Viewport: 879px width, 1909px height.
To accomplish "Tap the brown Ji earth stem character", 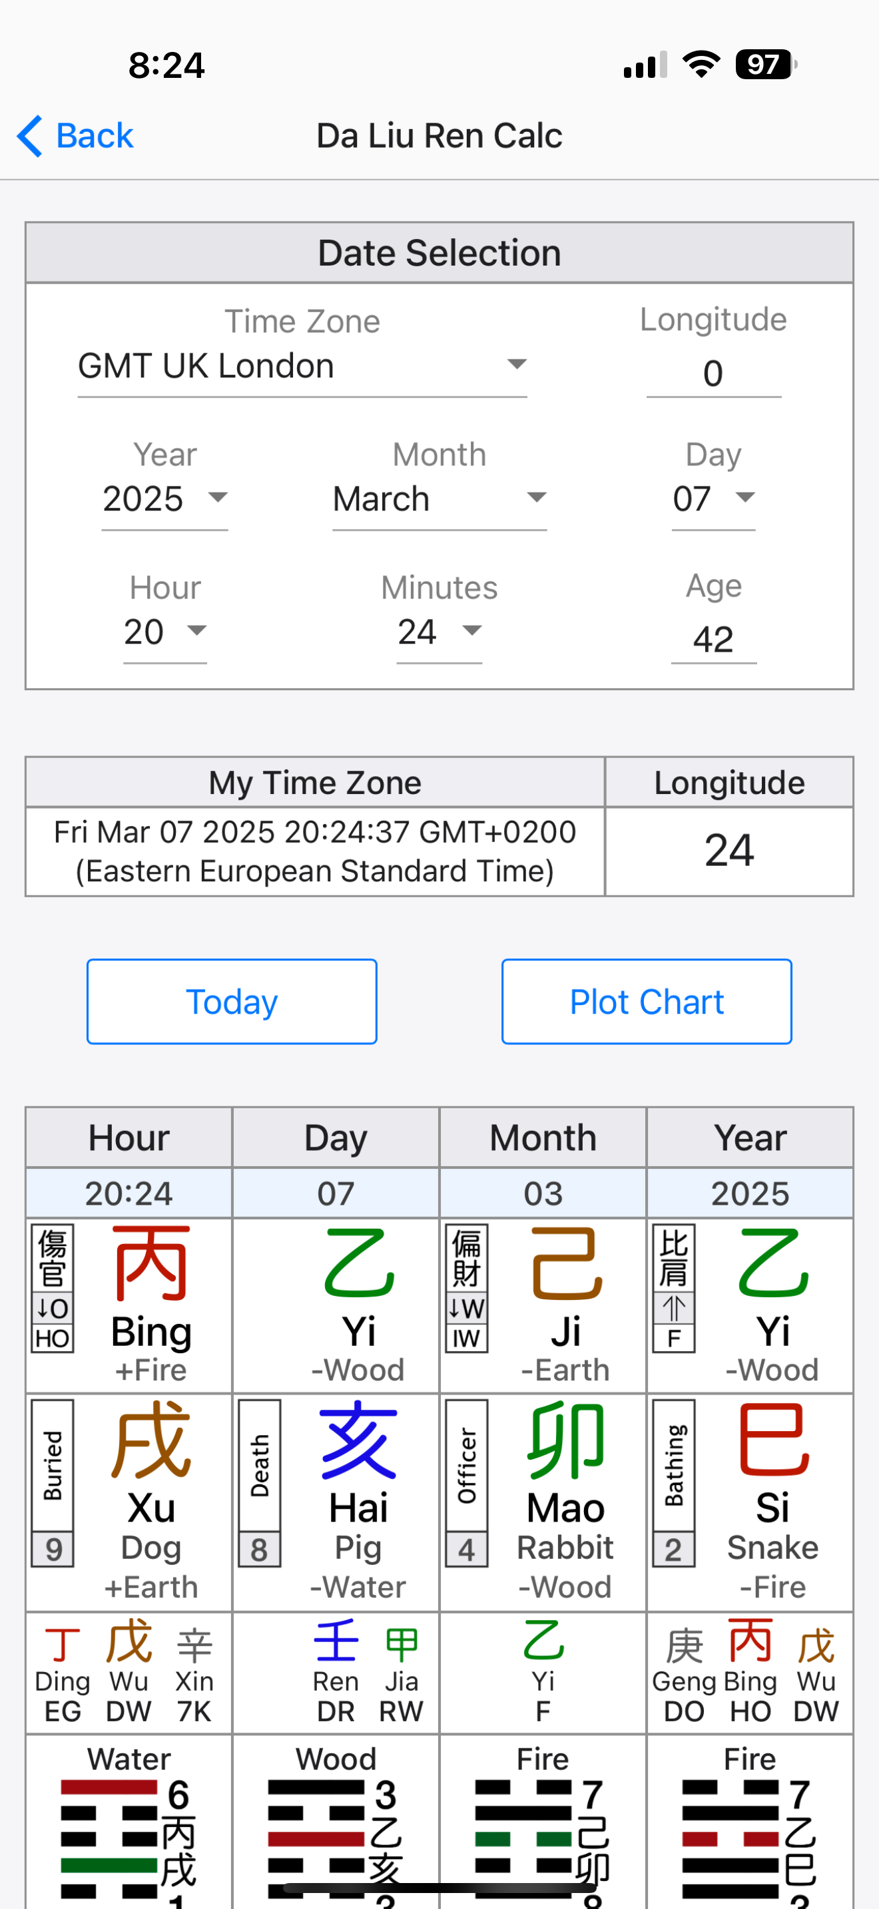I will [566, 1264].
